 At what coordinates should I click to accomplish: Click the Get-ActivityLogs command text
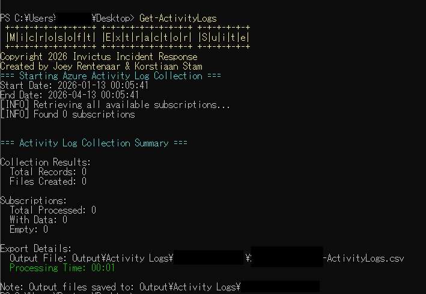[x=178, y=19]
